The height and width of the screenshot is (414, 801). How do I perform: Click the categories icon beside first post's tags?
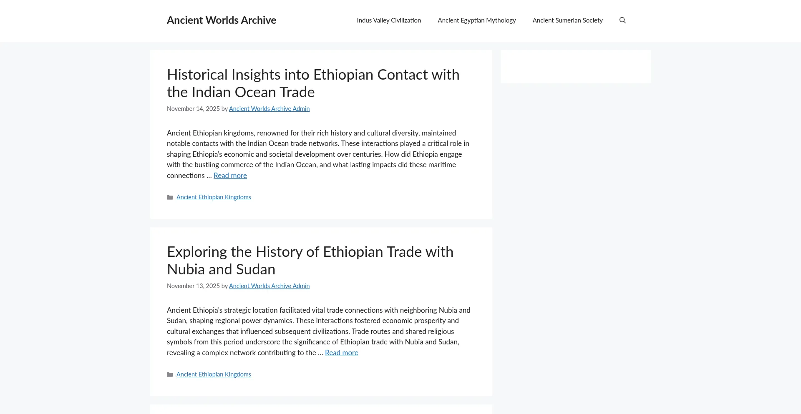pos(170,197)
